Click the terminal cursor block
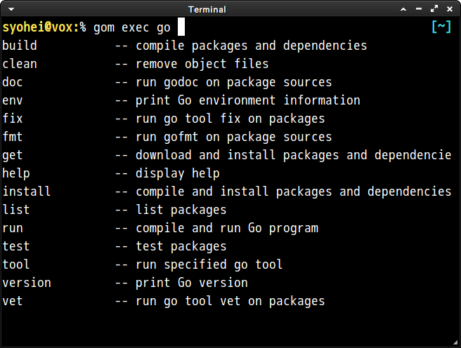 click(181, 27)
